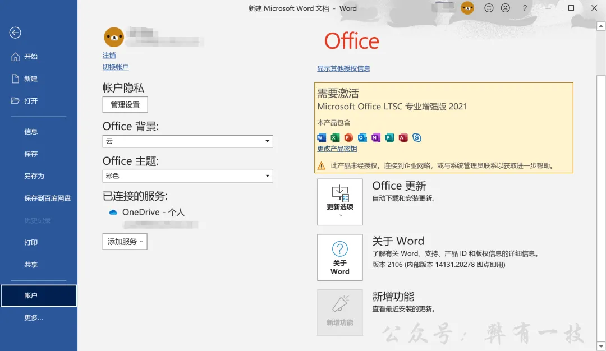The image size is (606, 351).
Task: Click the Excel app icon in product list
Action: click(335, 137)
